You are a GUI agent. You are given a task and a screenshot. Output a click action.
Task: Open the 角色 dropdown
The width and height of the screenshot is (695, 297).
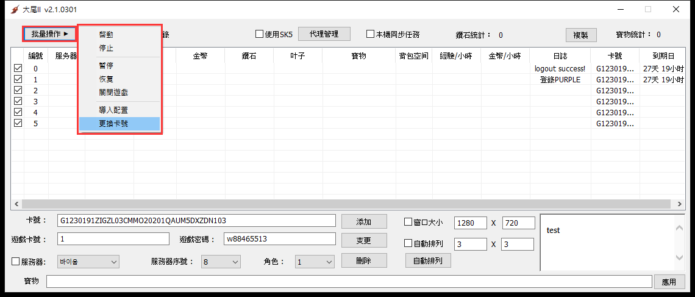pyautogui.click(x=315, y=262)
